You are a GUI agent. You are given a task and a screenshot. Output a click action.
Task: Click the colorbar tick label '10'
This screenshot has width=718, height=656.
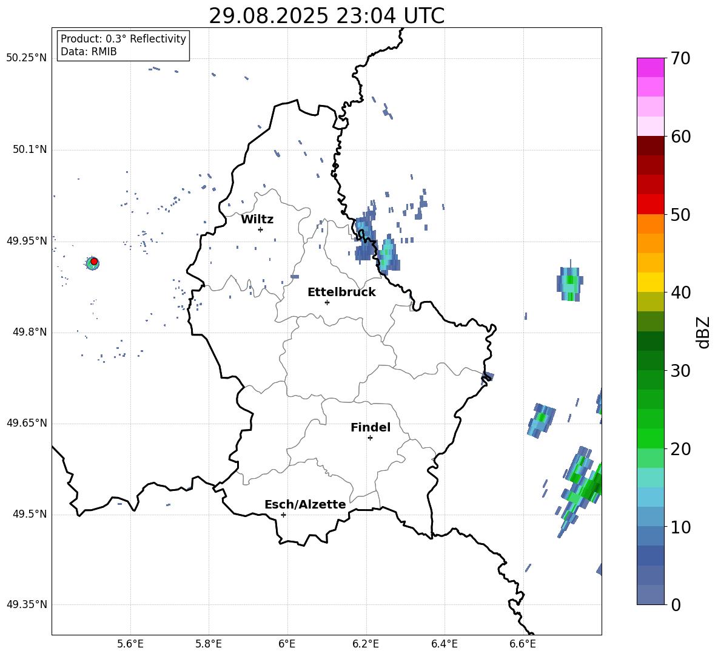(680, 527)
